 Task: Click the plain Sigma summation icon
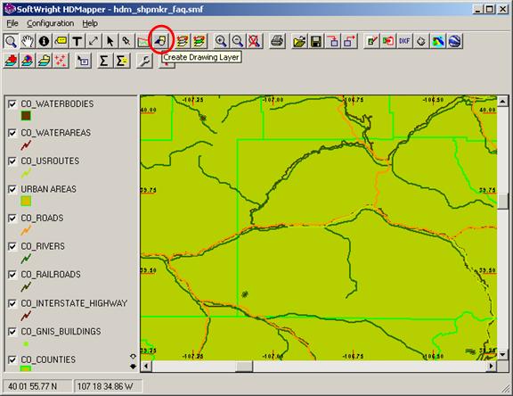(104, 61)
